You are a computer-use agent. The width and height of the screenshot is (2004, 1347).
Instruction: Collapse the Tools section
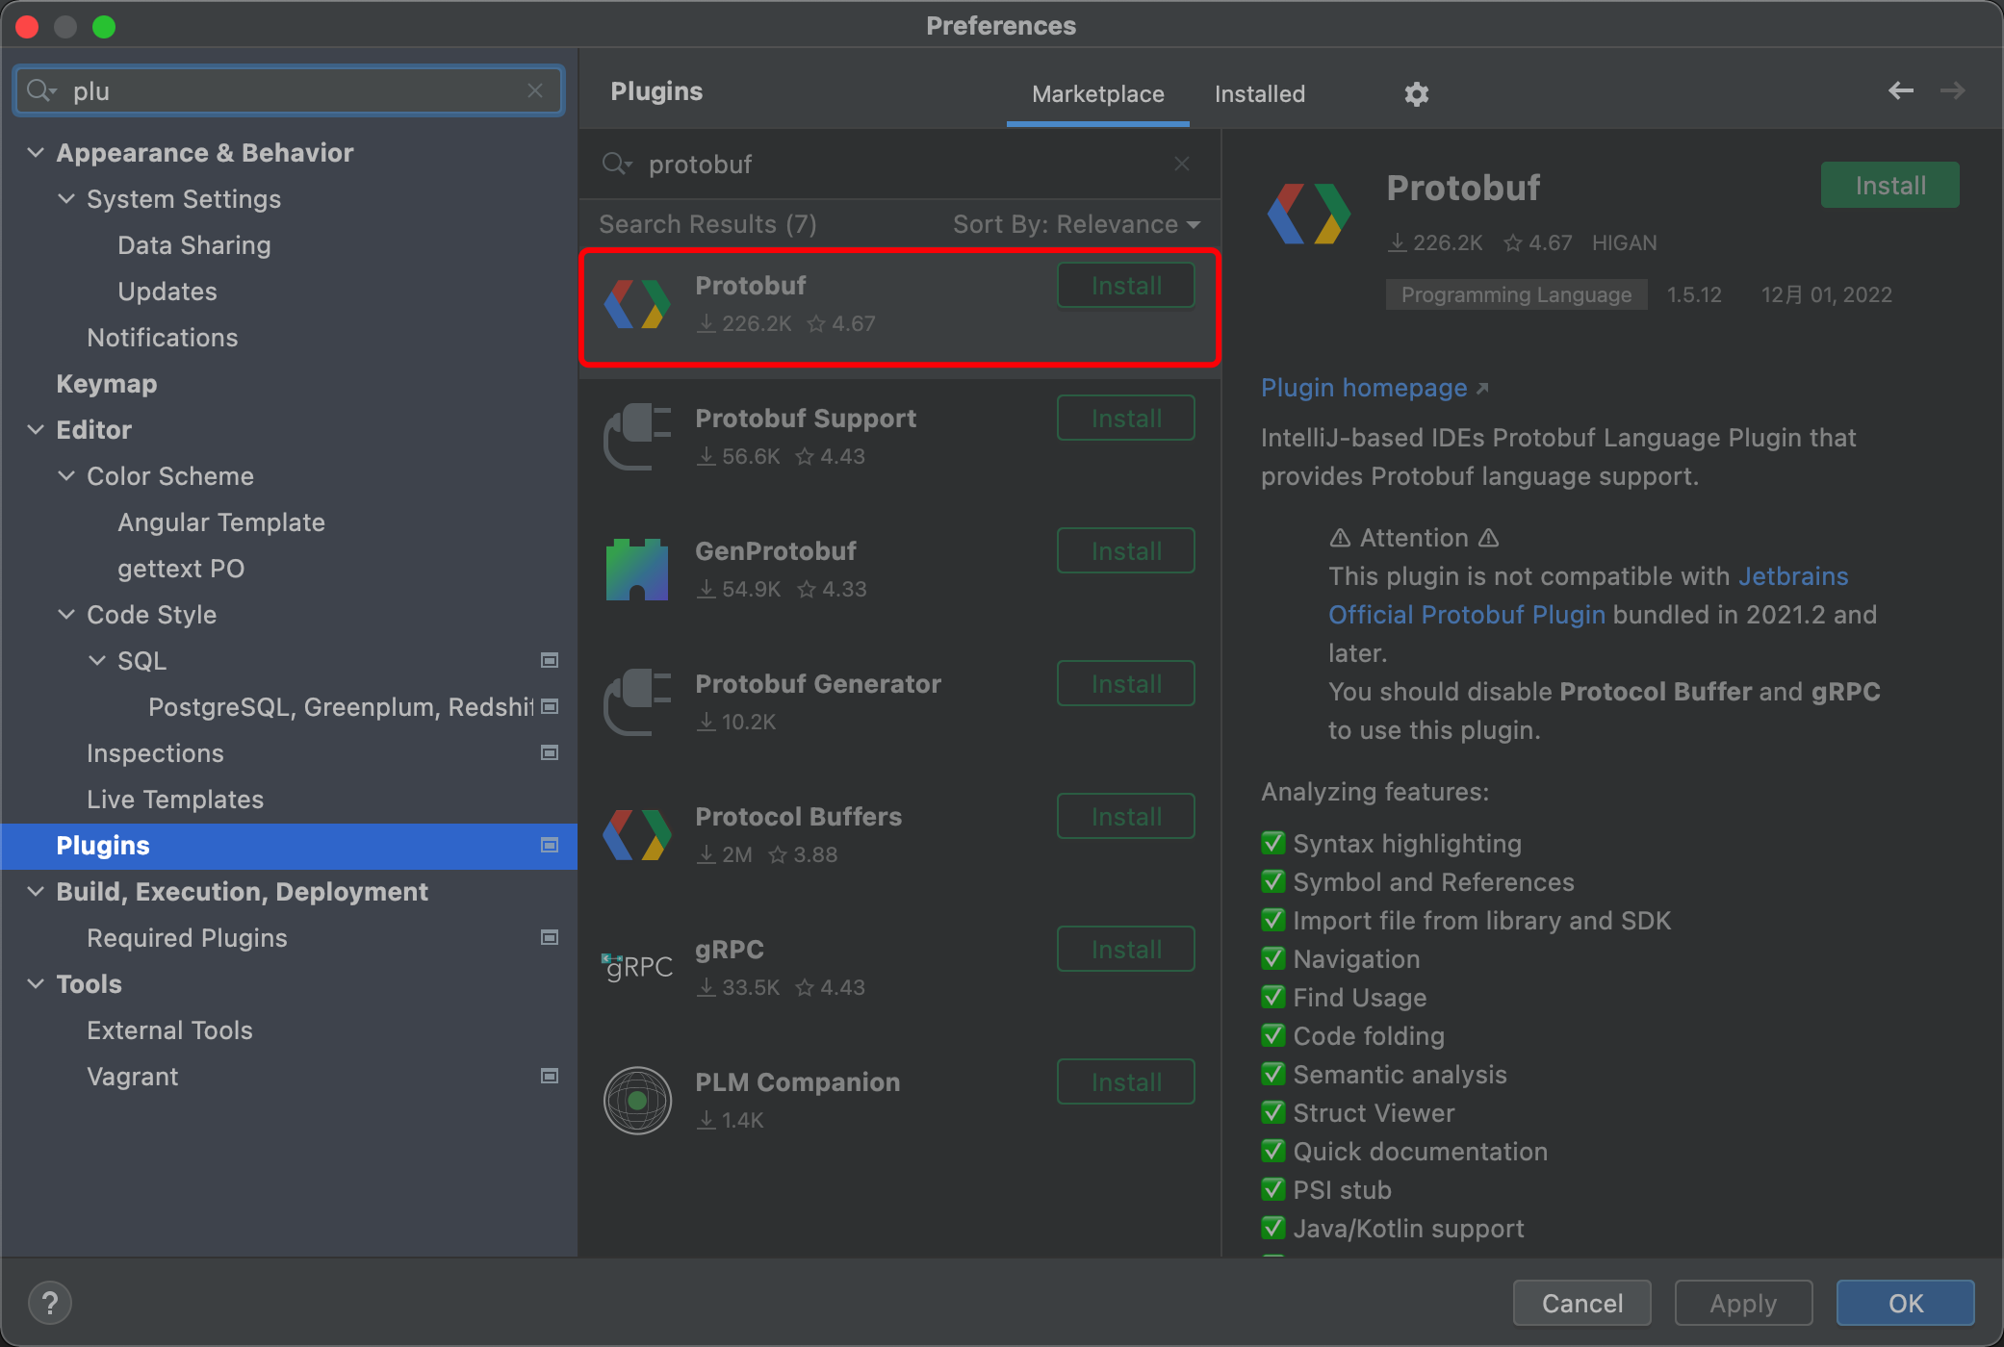[x=36, y=984]
